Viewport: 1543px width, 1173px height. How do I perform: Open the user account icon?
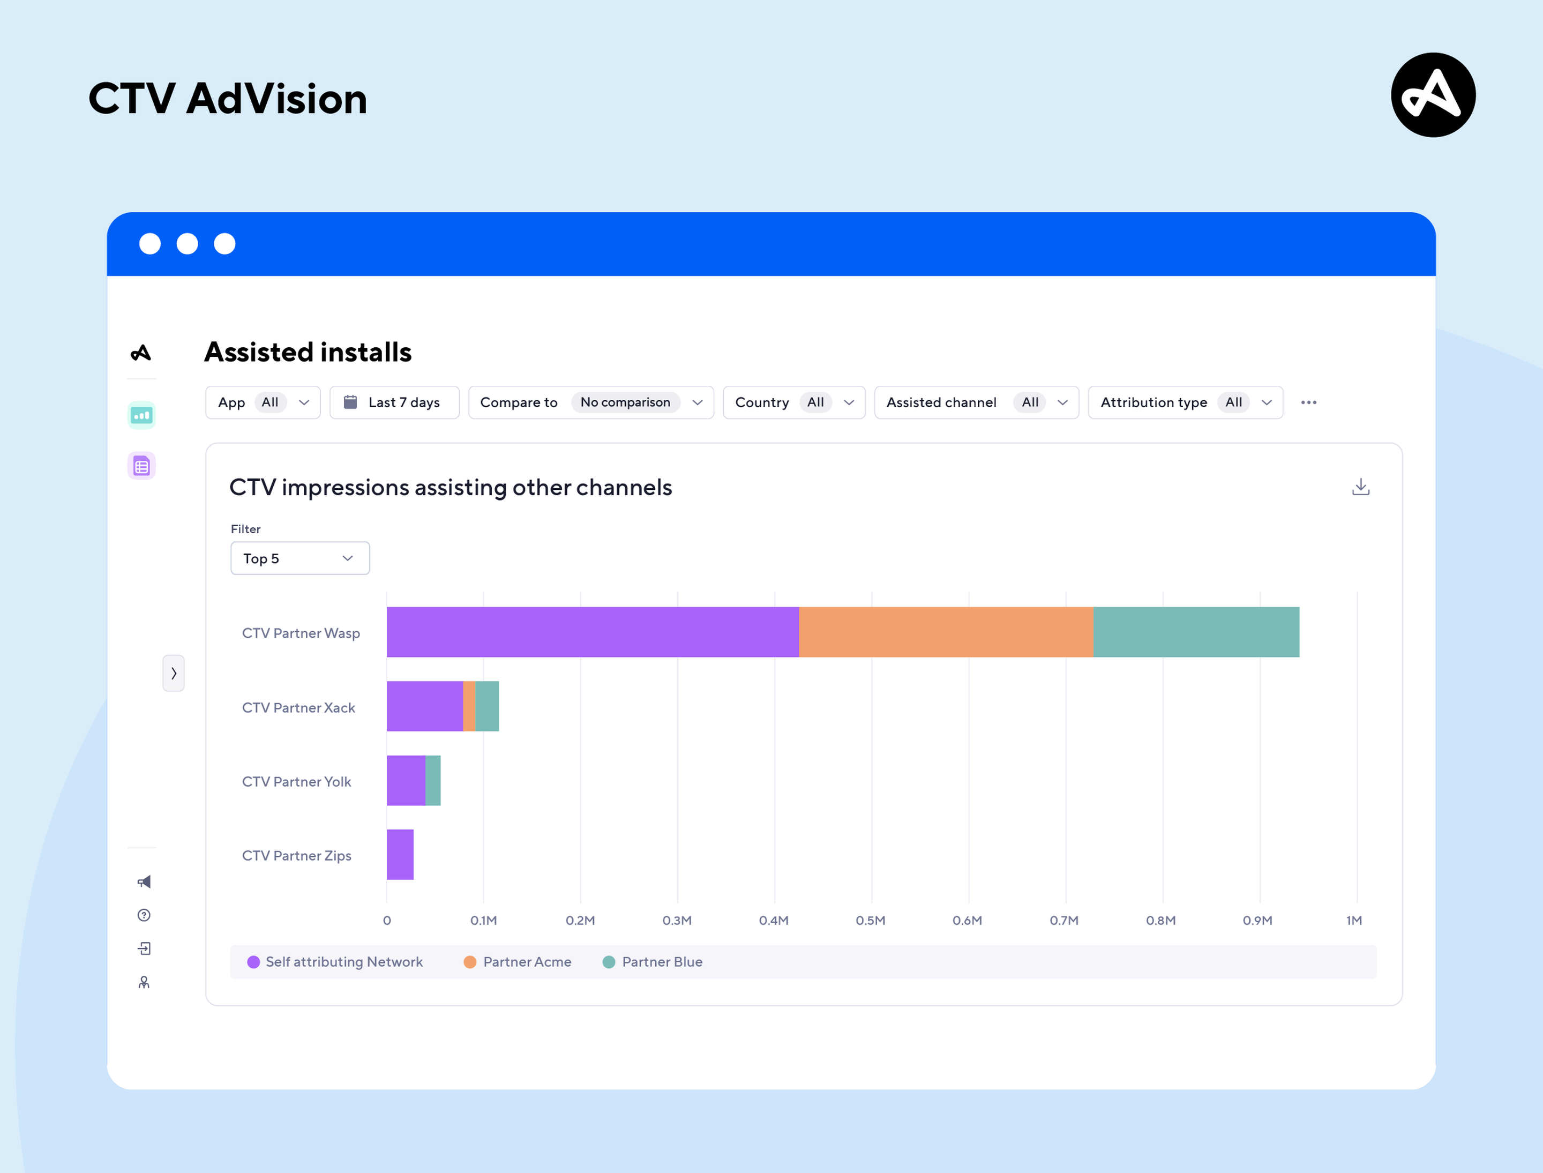click(x=144, y=982)
